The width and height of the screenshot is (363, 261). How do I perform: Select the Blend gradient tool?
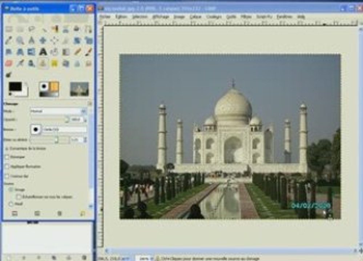tap(66, 52)
